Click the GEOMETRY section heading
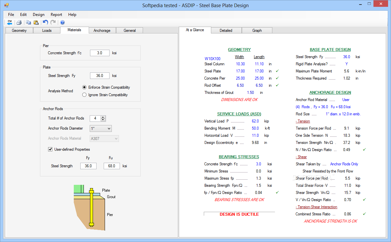 point(239,50)
